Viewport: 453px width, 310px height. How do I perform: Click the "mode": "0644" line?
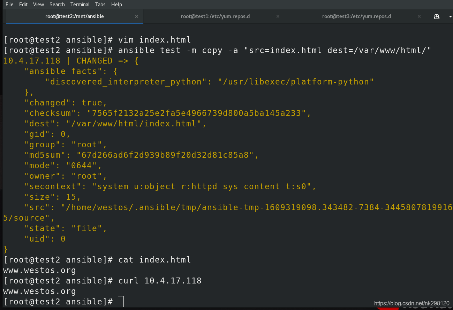point(63,165)
